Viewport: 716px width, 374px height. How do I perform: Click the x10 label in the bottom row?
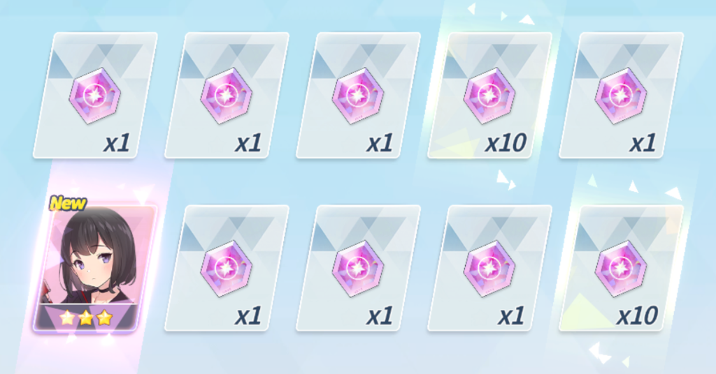point(637,316)
